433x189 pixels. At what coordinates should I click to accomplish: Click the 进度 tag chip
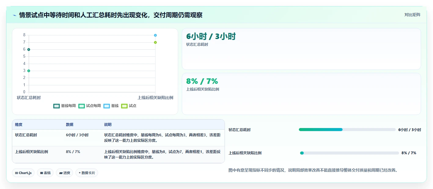pos(64,173)
